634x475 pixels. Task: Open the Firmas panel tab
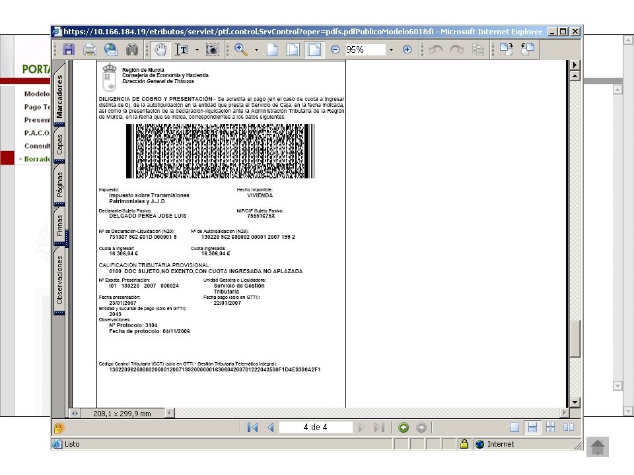click(x=59, y=226)
